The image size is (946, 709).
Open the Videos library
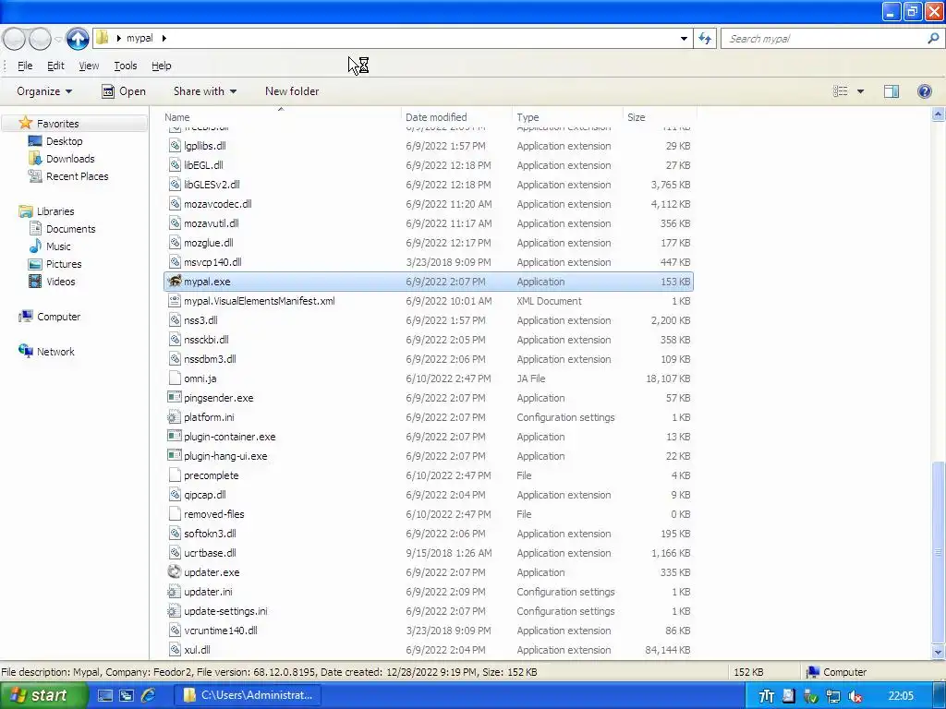pos(60,281)
